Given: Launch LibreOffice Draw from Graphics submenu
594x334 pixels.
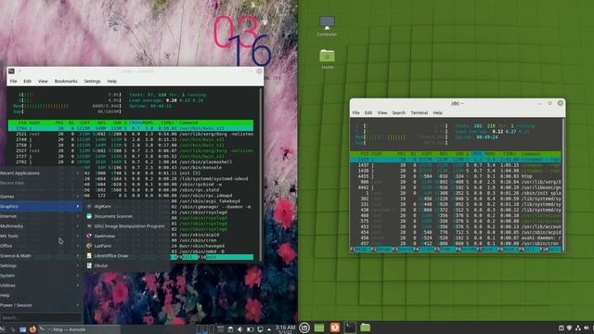Looking at the screenshot, I should [x=128, y=256].
